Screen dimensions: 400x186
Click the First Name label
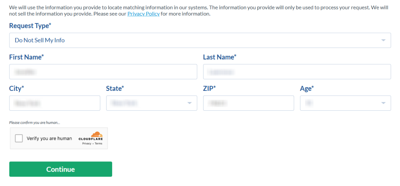click(27, 57)
